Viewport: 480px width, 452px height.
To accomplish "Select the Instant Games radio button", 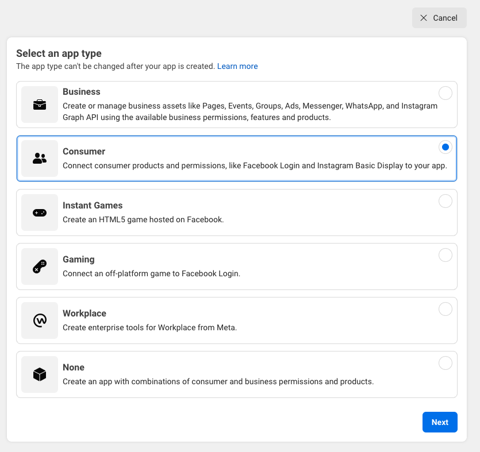I will [x=446, y=201].
